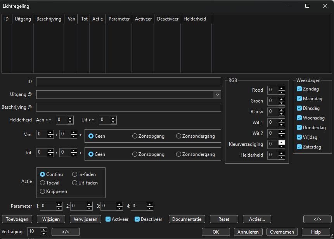
Task: Click the </> button next to Vertraging
Action: 66,232
